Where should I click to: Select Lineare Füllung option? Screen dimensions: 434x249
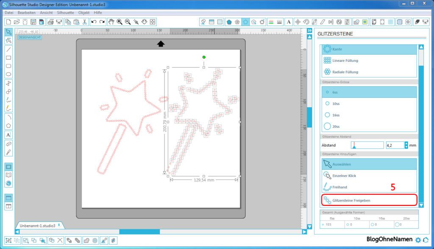click(x=345, y=61)
